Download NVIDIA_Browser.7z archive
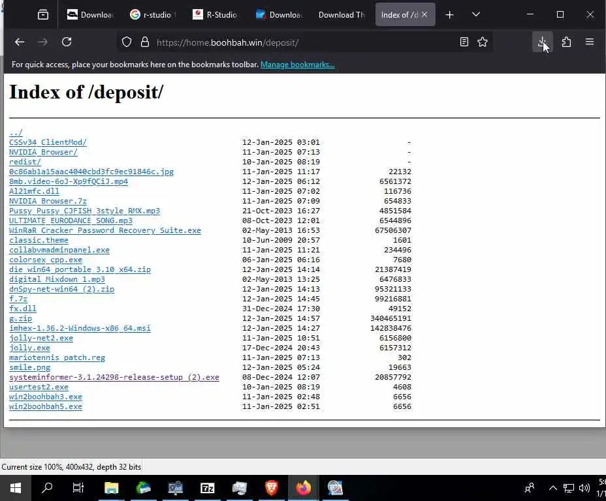This screenshot has height=501, width=606. click(x=48, y=201)
